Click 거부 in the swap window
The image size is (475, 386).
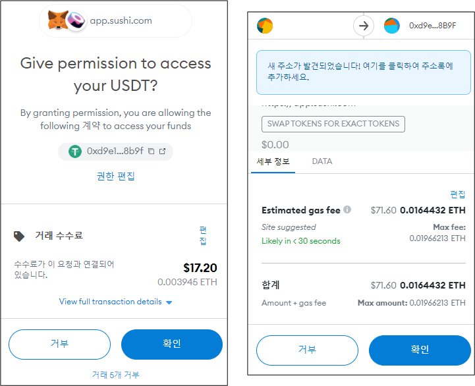(307, 350)
